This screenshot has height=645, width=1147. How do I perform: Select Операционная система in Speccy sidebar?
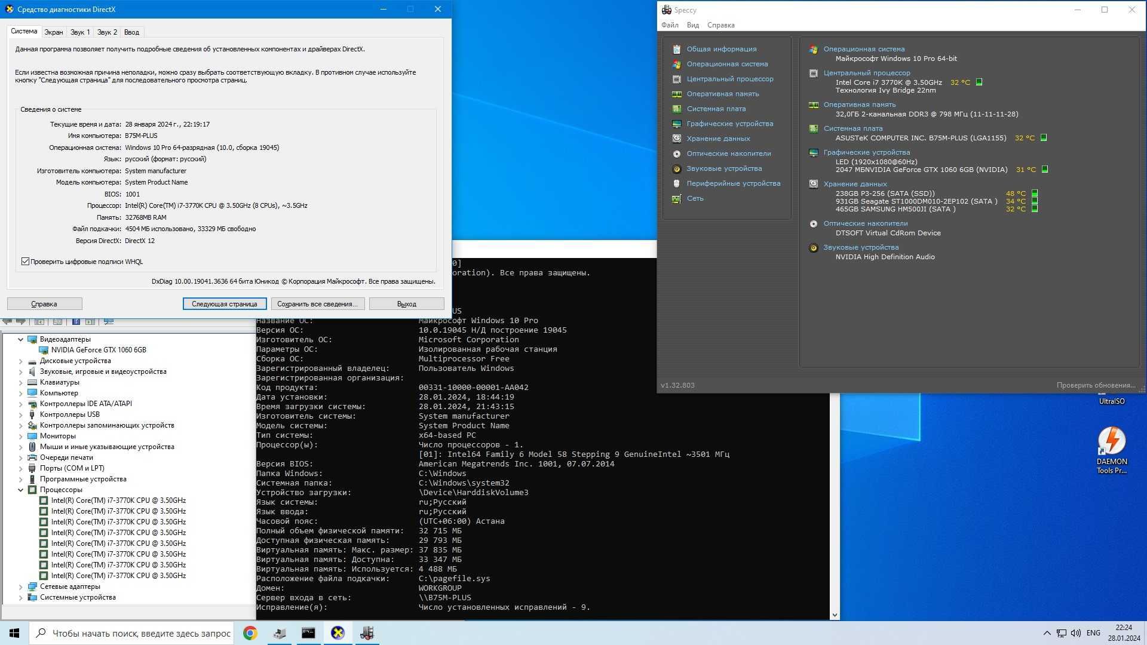(x=727, y=64)
